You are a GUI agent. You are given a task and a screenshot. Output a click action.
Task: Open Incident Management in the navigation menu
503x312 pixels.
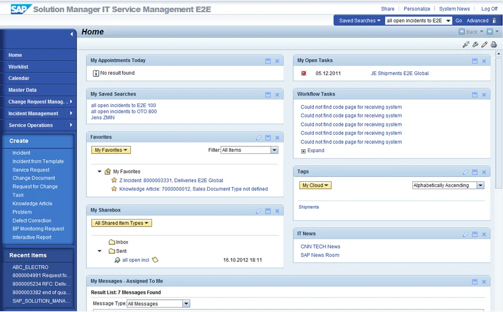(x=33, y=113)
